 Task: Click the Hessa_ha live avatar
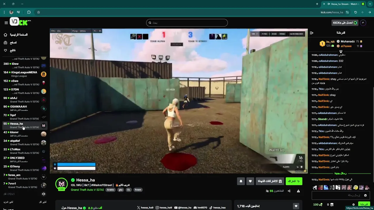61,184
